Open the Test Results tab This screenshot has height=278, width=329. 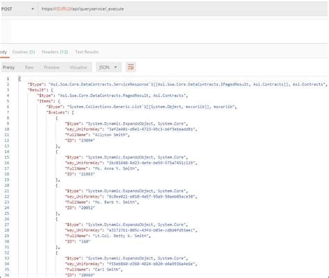[87, 52]
